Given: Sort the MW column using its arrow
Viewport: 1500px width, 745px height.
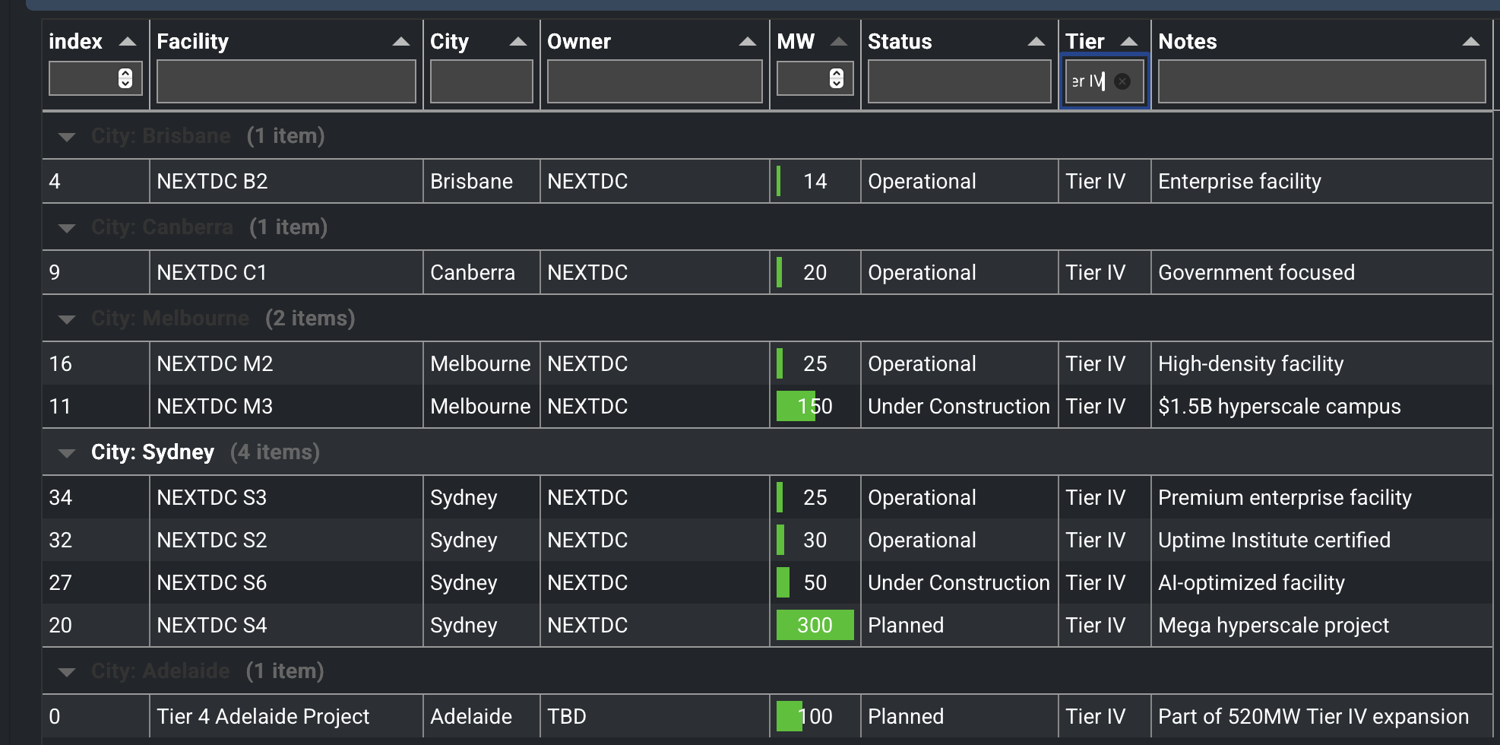Looking at the screenshot, I should point(838,42).
